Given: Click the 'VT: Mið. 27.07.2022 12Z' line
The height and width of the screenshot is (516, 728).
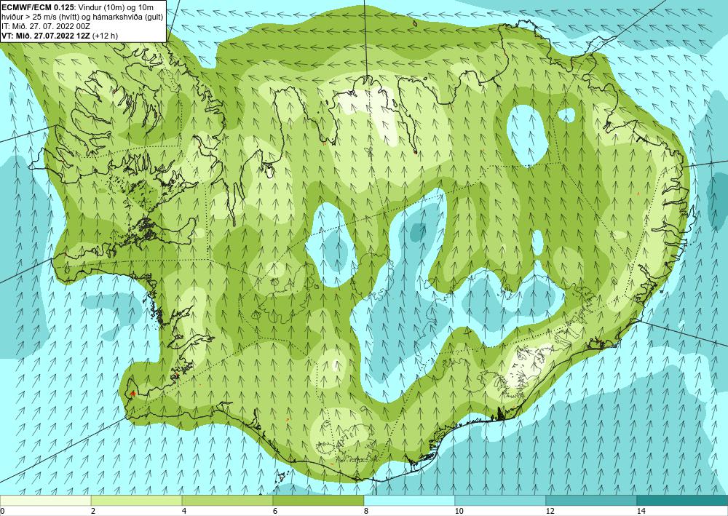Looking at the screenshot, I should [46, 36].
